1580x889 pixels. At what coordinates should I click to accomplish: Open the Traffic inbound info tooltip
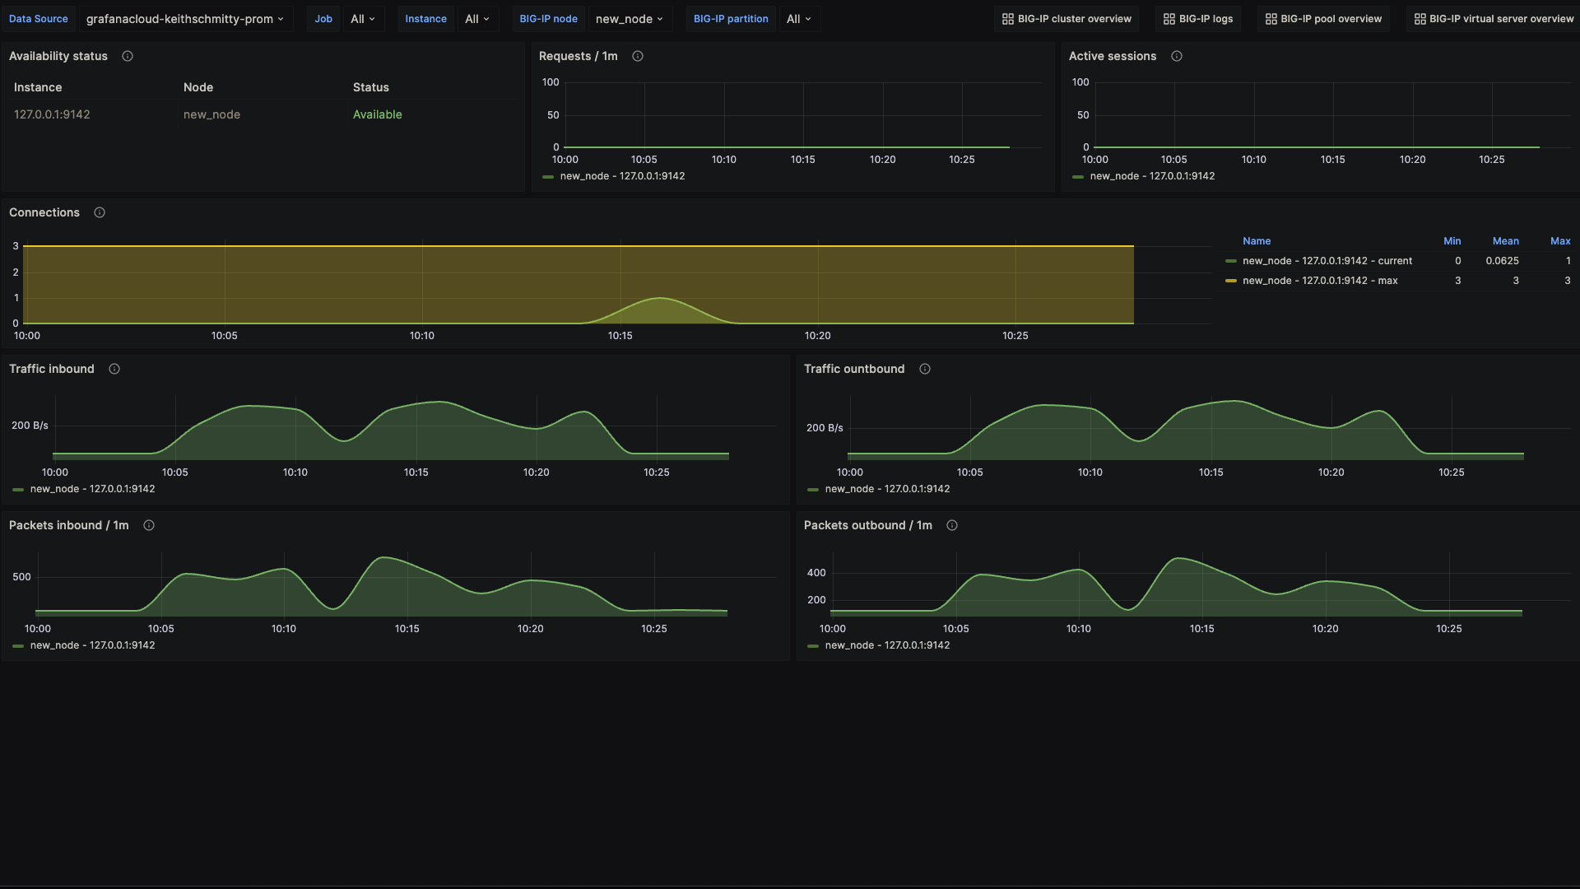click(114, 369)
